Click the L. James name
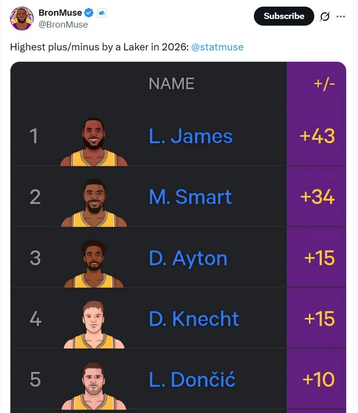Viewport: 358px width, 413px height. (x=190, y=136)
